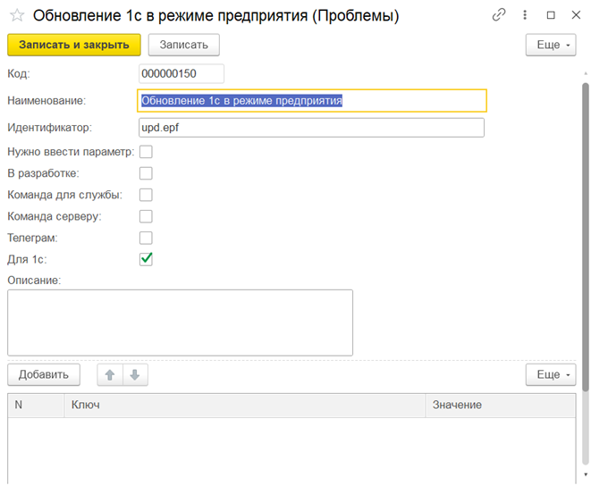591x494 pixels.
Task: Move row up with the up arrow
Action: [x=110, y=374]
